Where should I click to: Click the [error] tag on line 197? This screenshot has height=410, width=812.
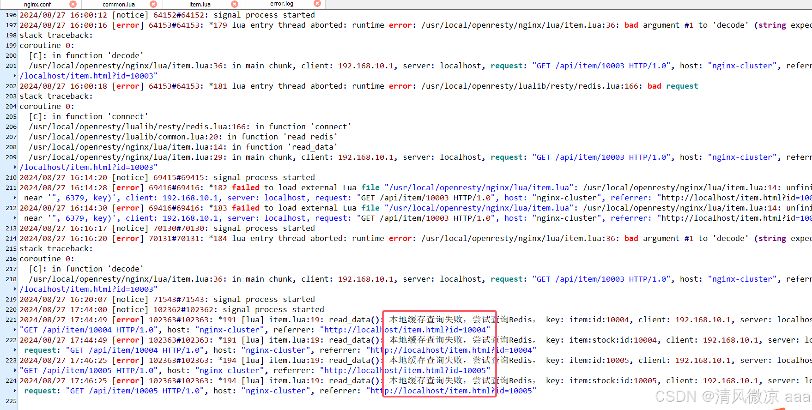[128, 25]
